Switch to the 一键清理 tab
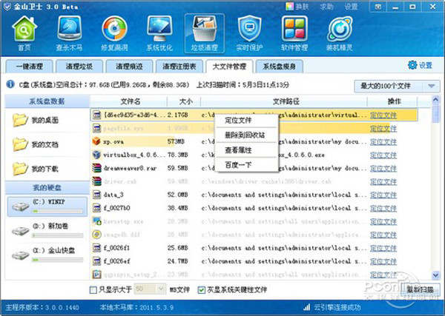 [x=30, y=67]
